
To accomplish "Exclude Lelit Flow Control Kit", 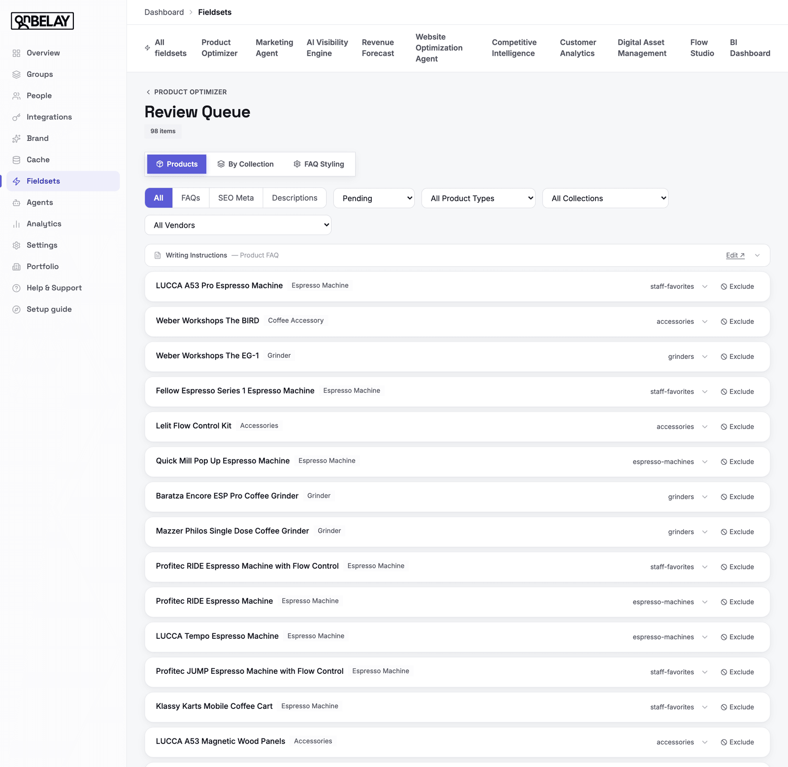I will pyautogui.click(x=737, y=427).
